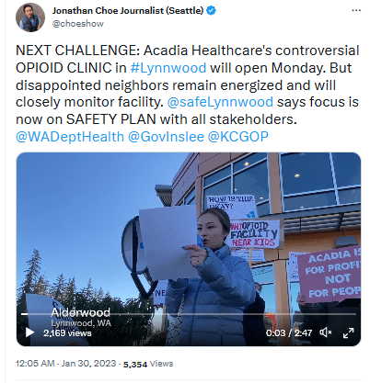
Task: Open the @WADeptHealth mention
Action: (x=70, y=137)
